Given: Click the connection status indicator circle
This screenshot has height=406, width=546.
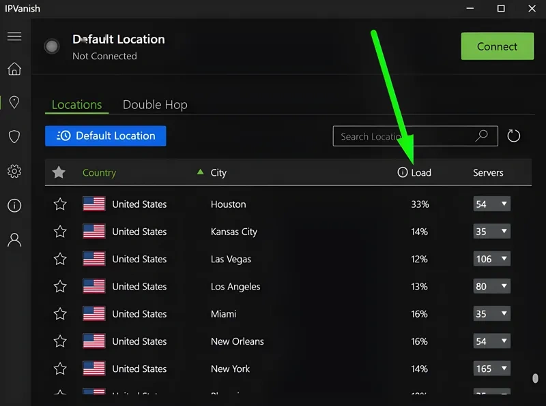Looking at the screenshot, I should 52,46.
